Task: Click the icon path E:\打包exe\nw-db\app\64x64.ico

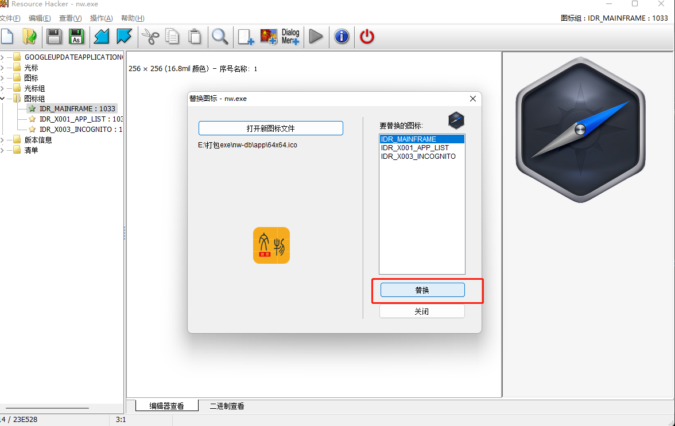Action: pos(247,145)
